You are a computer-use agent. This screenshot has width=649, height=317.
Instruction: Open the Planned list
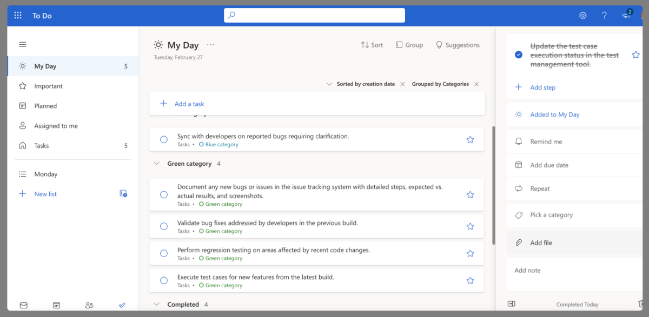45,106
